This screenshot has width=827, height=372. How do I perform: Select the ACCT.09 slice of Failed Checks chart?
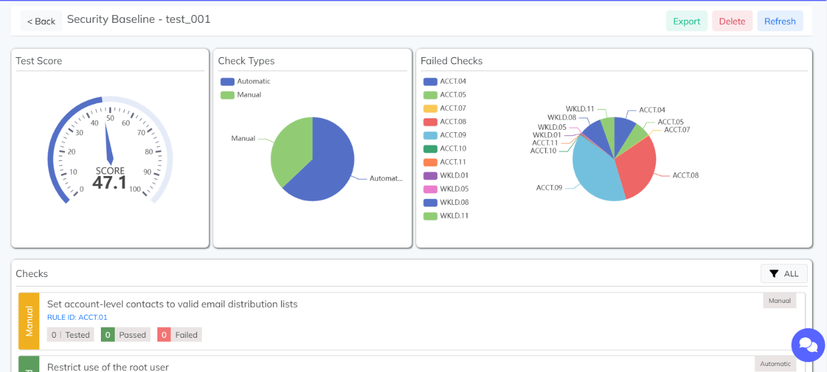[x=592, y=174]
